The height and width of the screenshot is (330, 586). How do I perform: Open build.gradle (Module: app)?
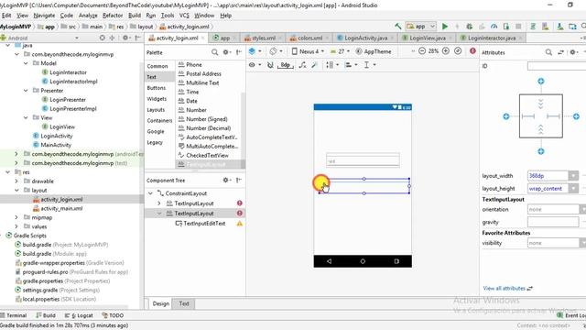point(54,254)
